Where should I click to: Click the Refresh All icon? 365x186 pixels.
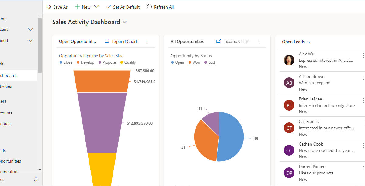[x=149, y=7]
